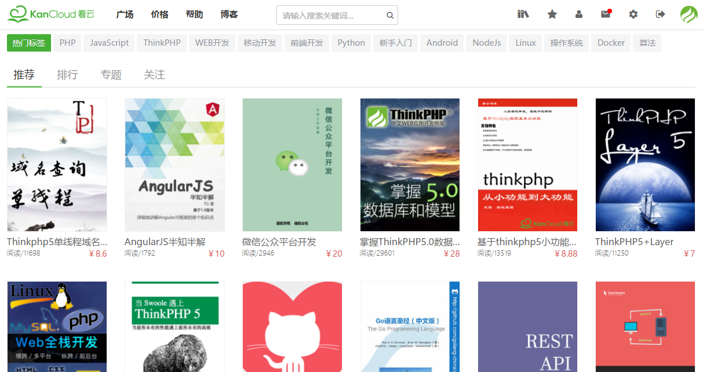
Task: Open the red request-response book cover
Action: tap(645, 327)
